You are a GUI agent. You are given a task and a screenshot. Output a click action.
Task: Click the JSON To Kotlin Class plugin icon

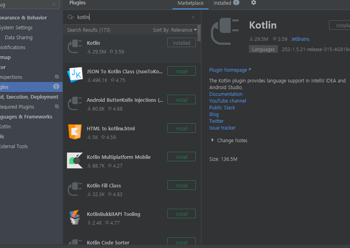pyautogui.click(x=75, y=75)
